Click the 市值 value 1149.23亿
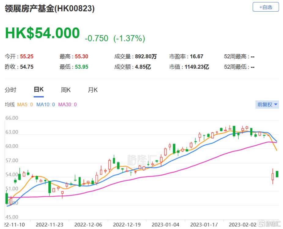Viewport: 283px width, 229px height. pyautogui.click(x=197, y=67)
